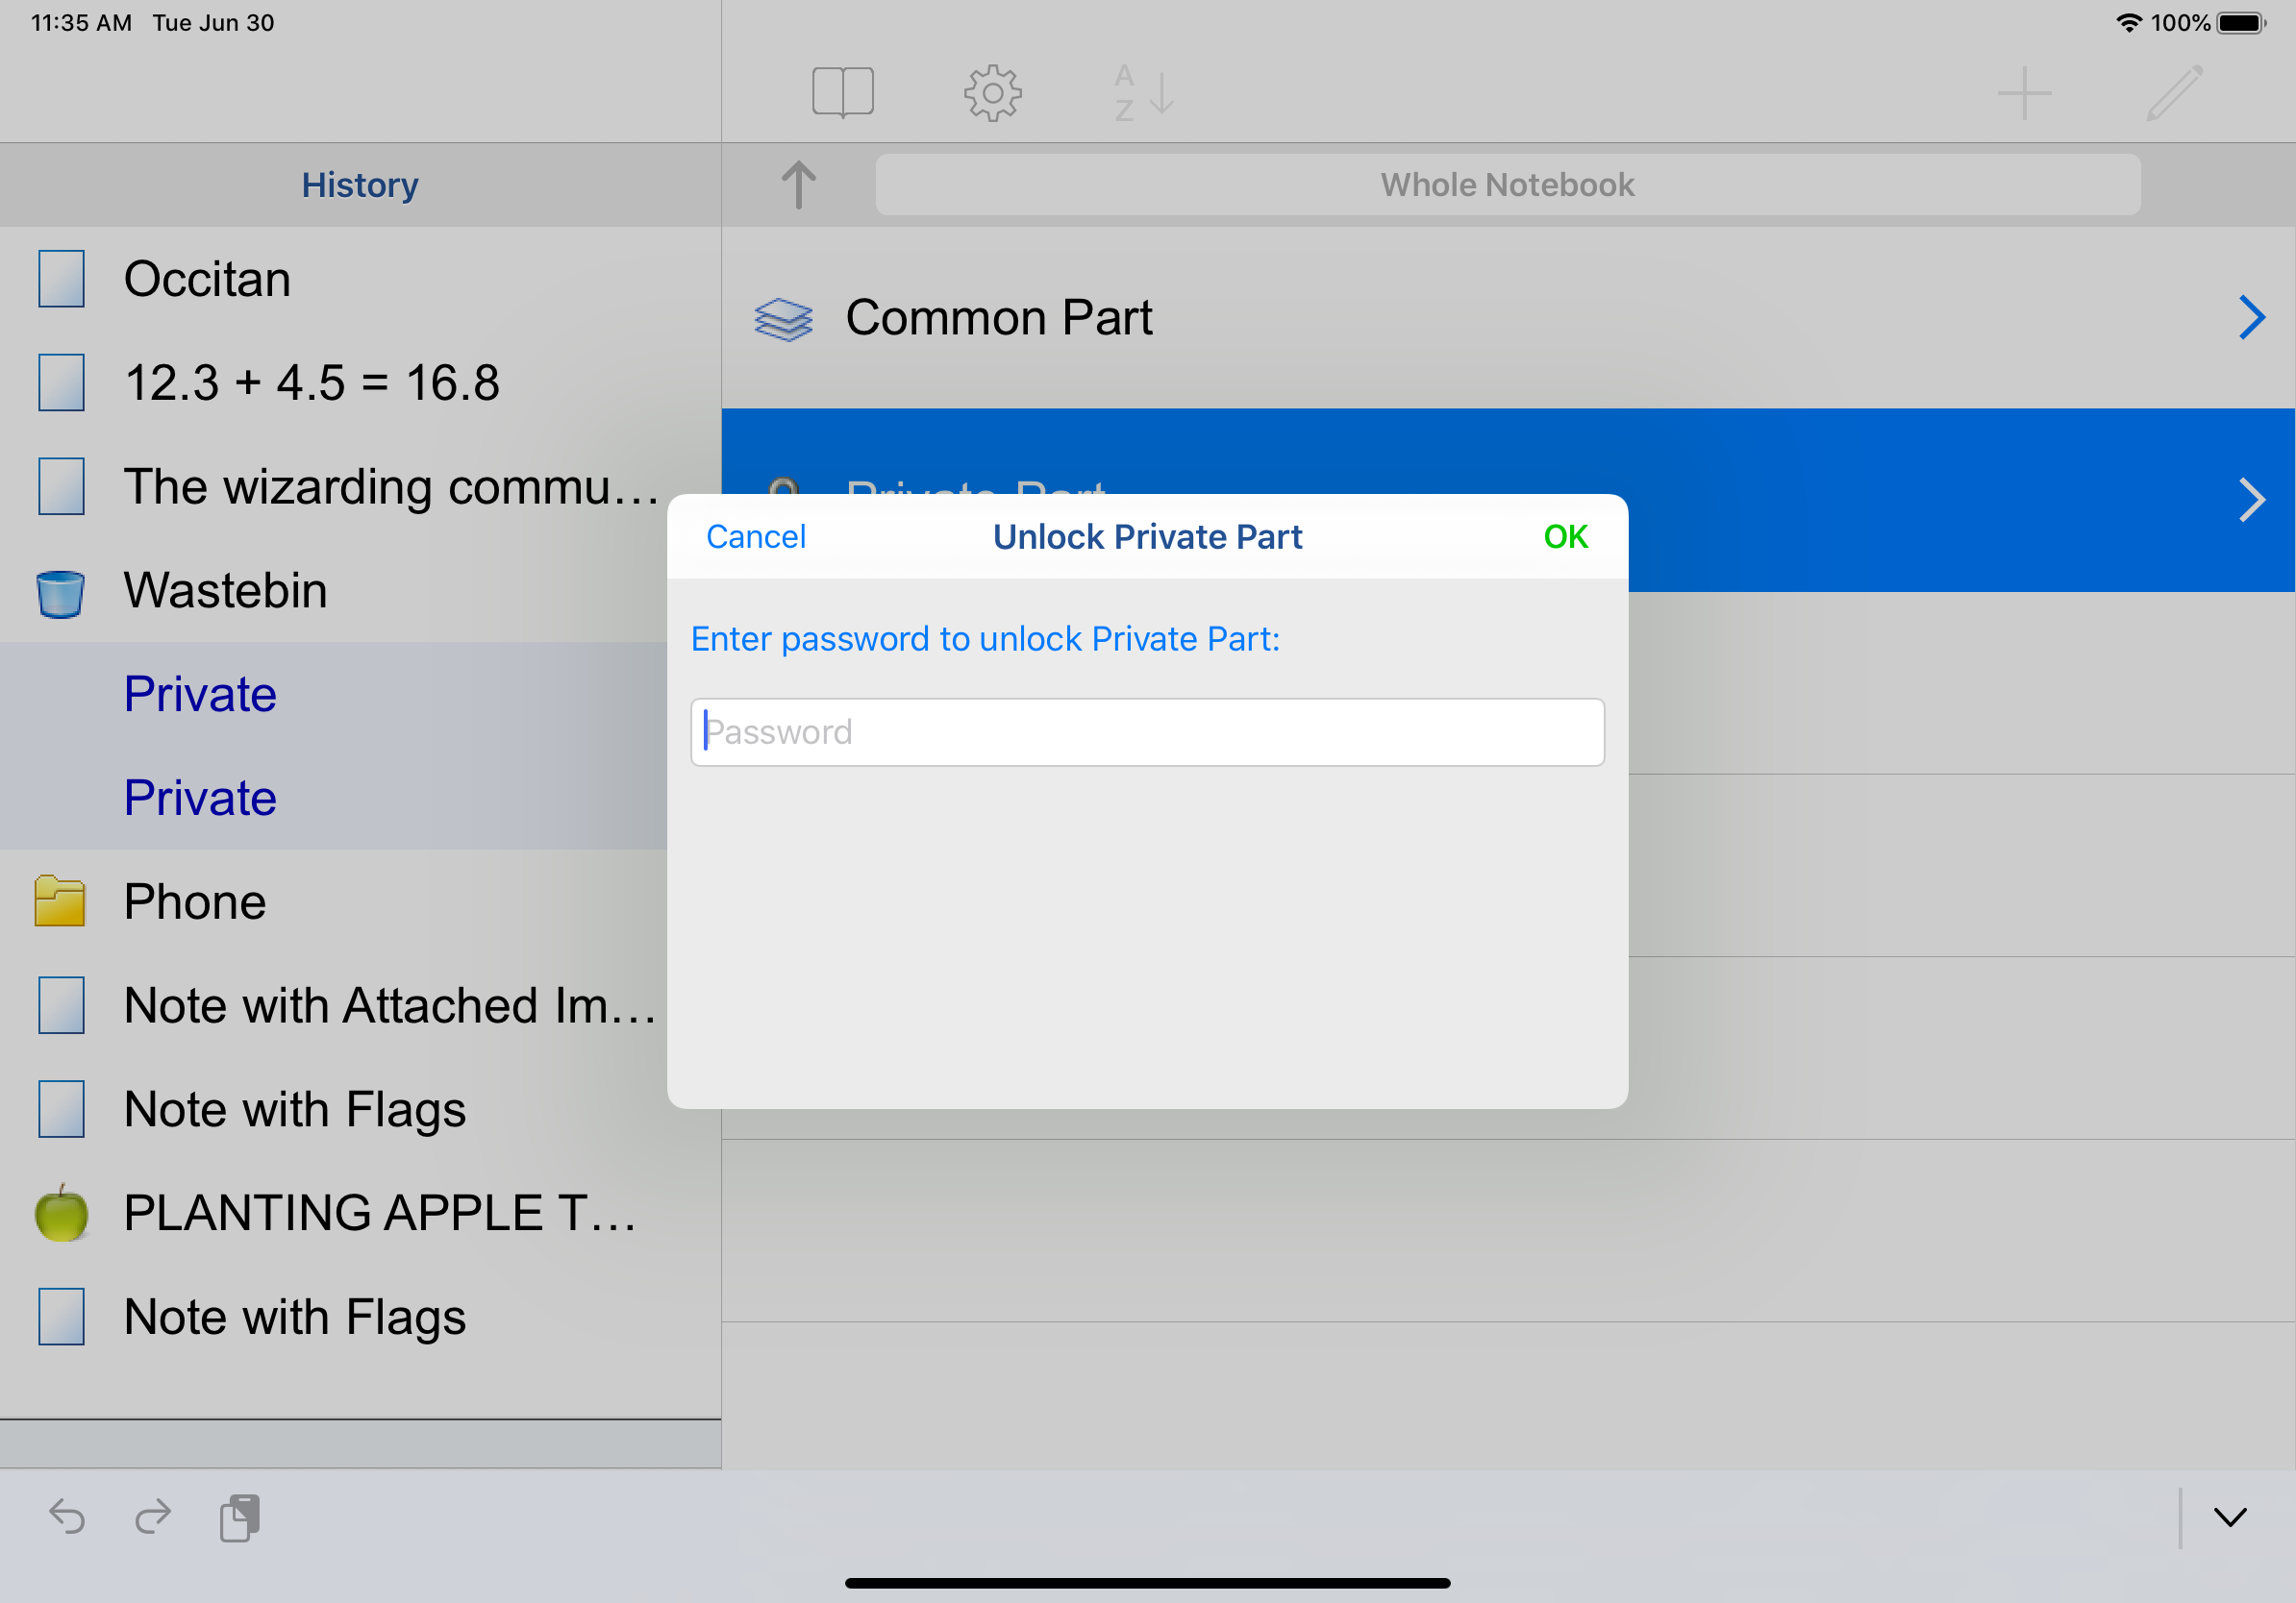Expand Private Part row chevron
The height and width of the screenshot is (1603, 2296).
coord(2250,500)
